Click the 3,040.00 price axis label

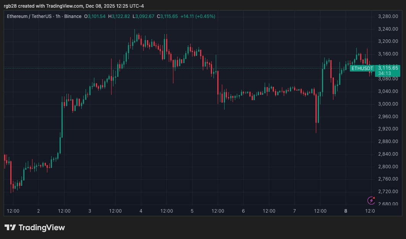388,91
